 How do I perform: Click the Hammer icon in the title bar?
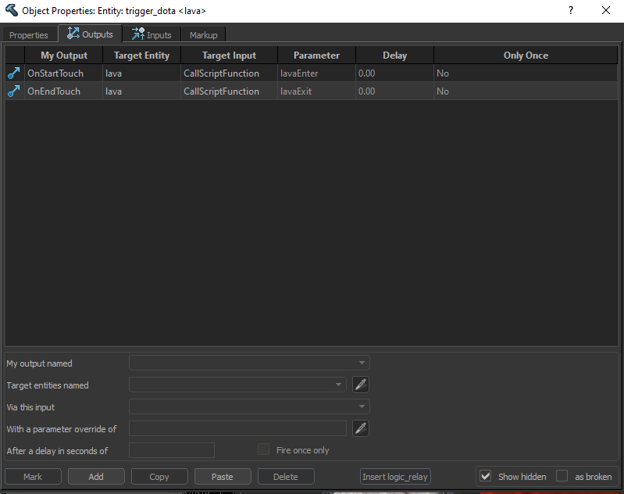(11, 10)
